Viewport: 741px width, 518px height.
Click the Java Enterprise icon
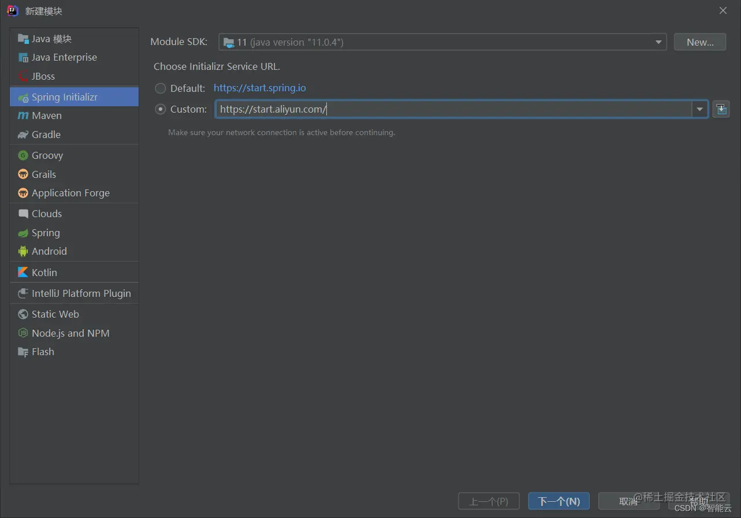(23, 57)
